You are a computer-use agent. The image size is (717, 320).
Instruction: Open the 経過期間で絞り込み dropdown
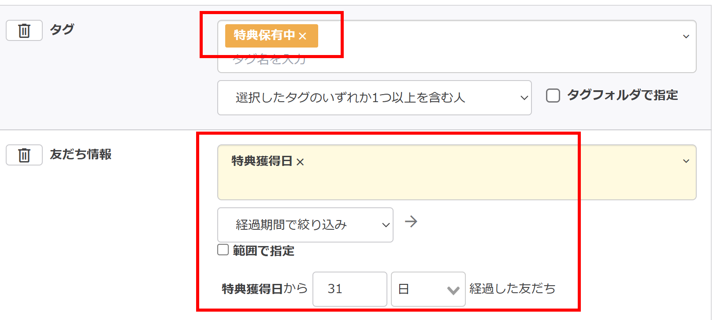[305, 224]
